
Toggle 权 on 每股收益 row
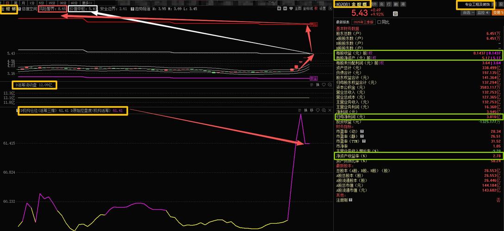coord(371,53)
